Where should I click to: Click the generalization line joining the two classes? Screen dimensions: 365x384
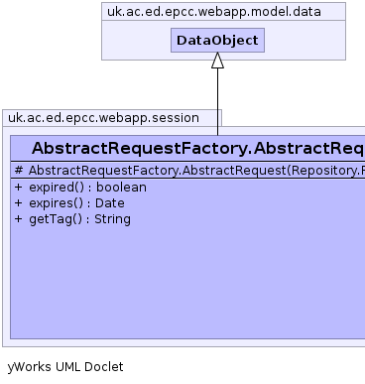(x=217, y=101)
